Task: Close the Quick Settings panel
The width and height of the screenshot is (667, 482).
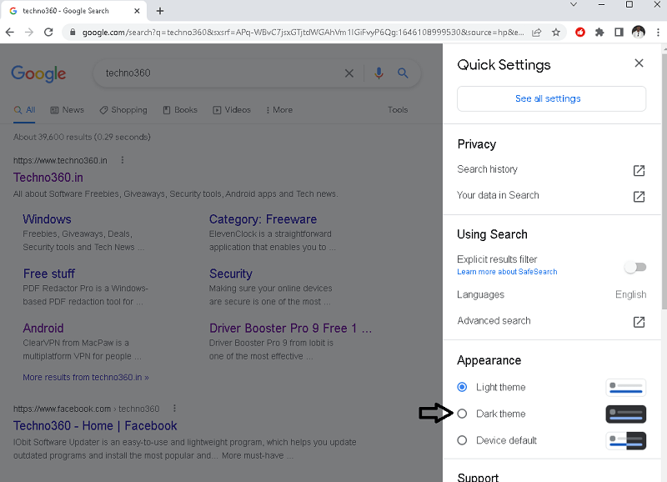Action: (639, 63)
